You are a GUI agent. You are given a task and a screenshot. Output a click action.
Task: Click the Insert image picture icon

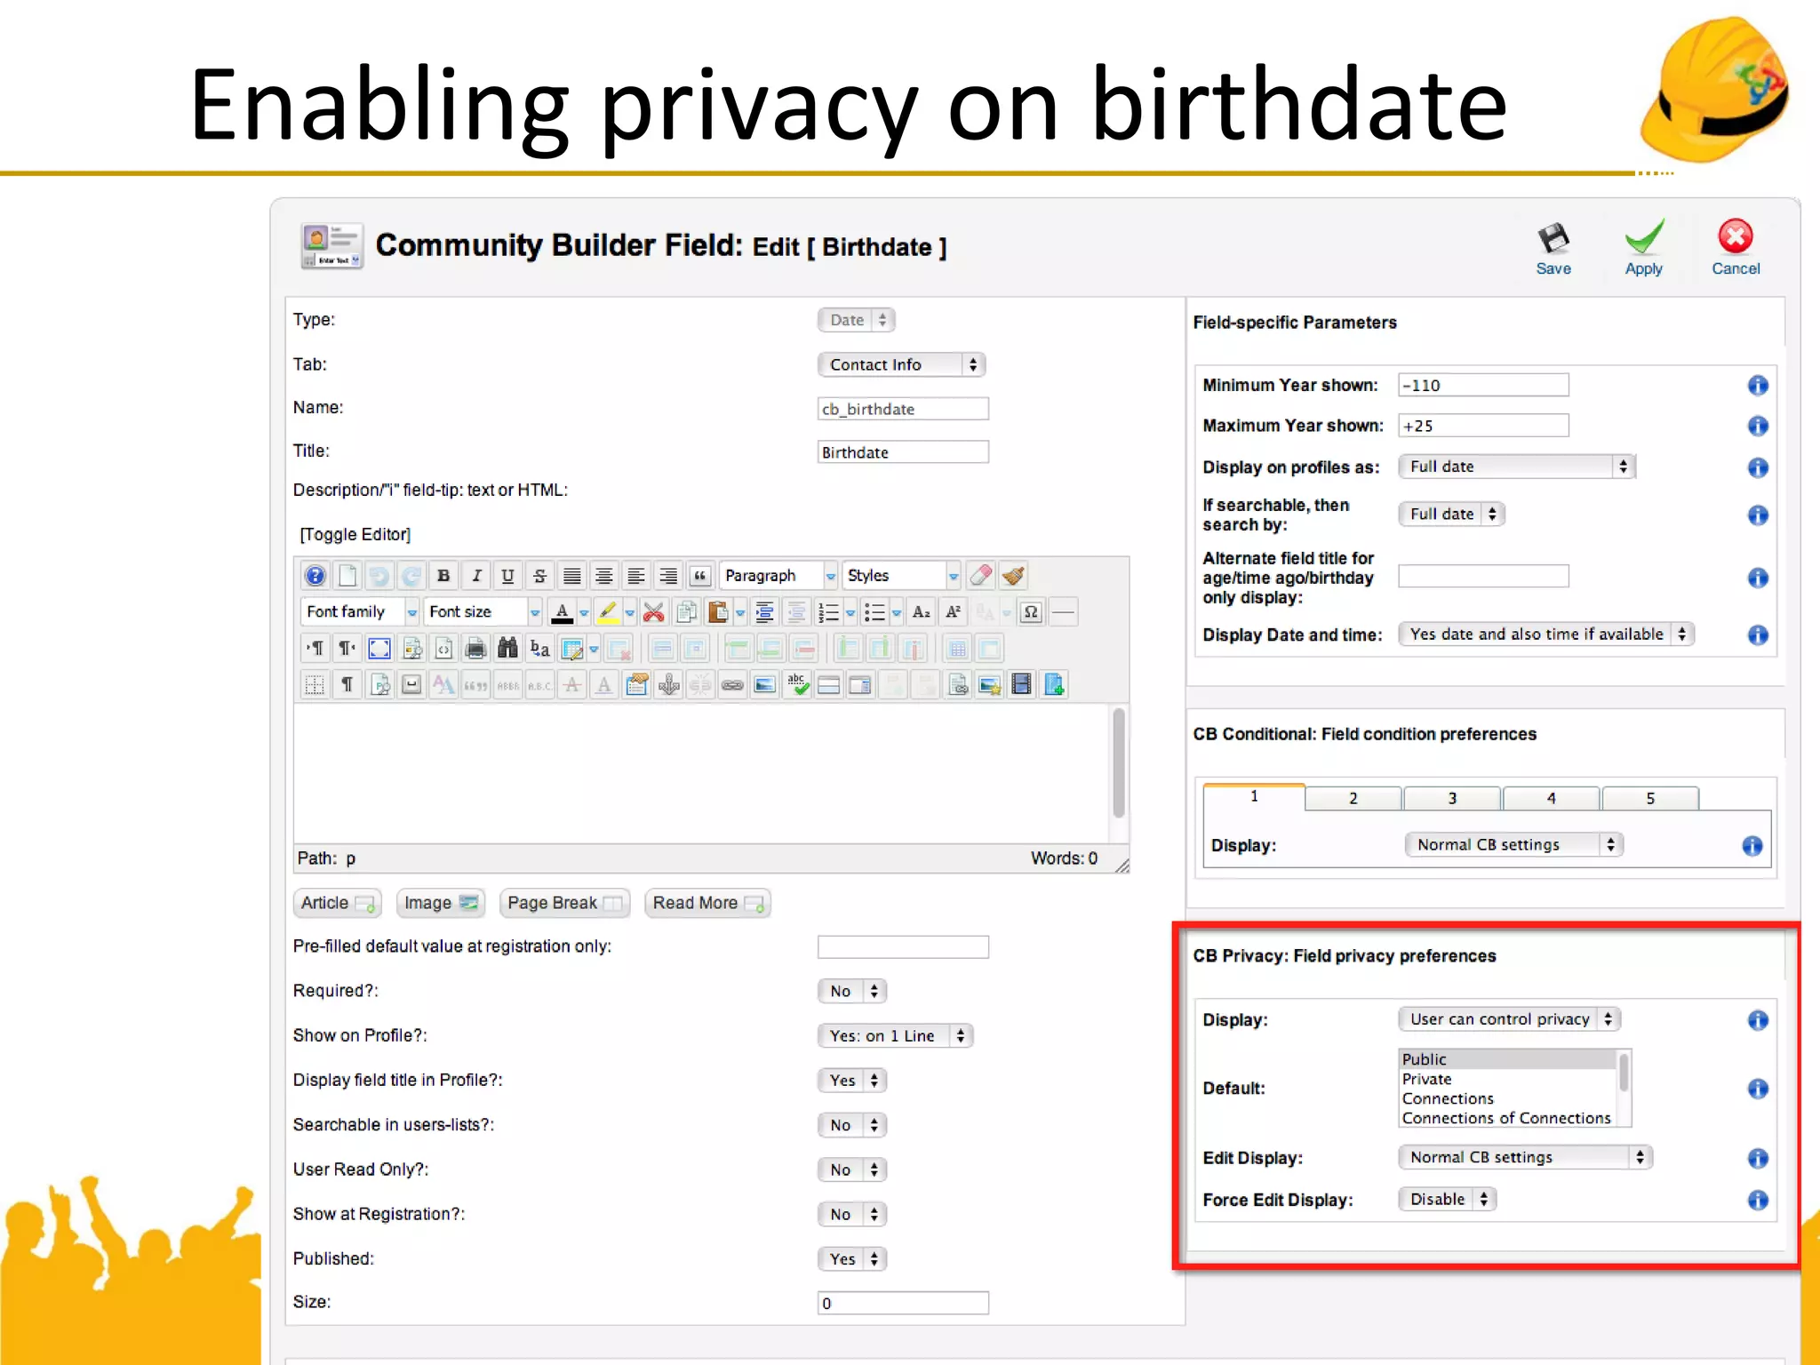tap(764, 685)
